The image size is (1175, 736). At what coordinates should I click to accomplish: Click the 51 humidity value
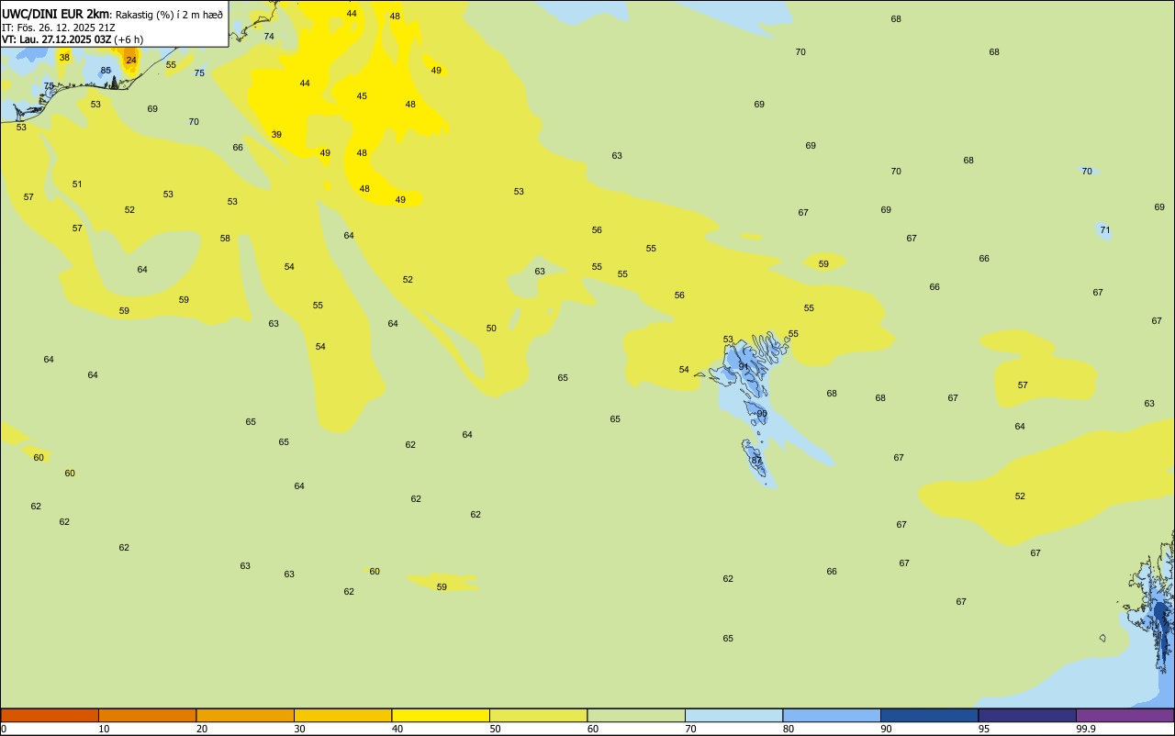pos(77,184)
